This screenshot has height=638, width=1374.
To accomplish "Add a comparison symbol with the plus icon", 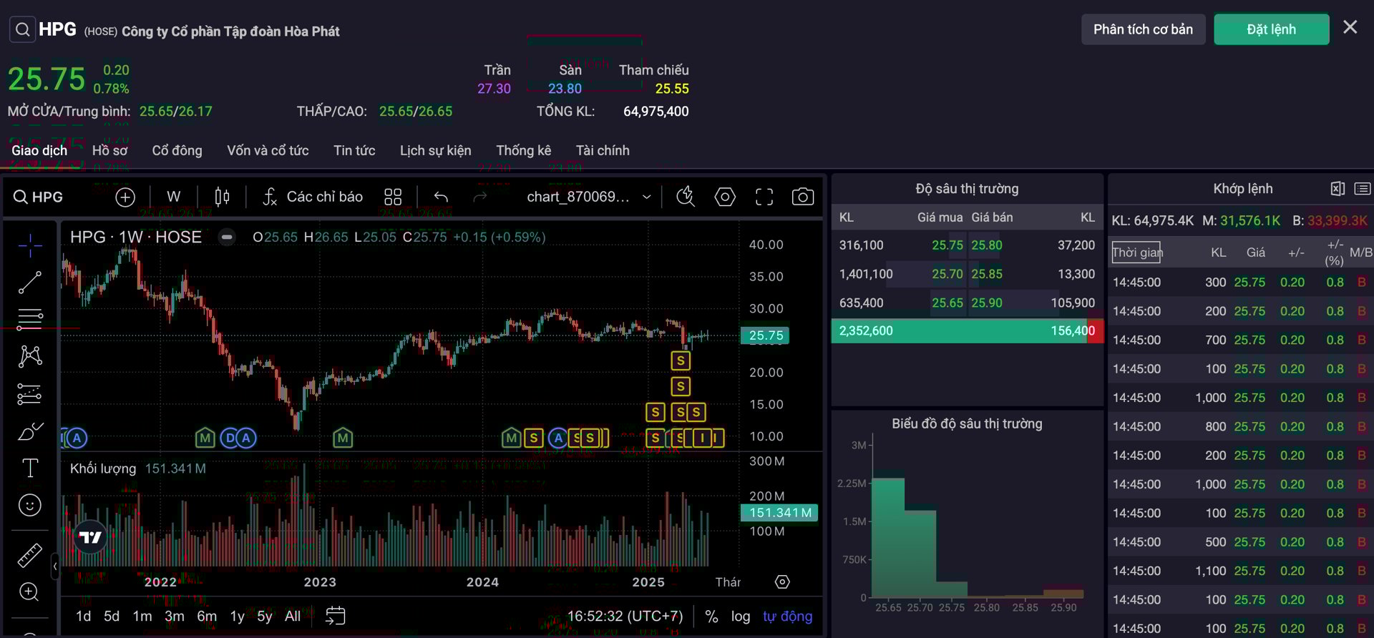I will pyautogui.click(x=125, y=197).
